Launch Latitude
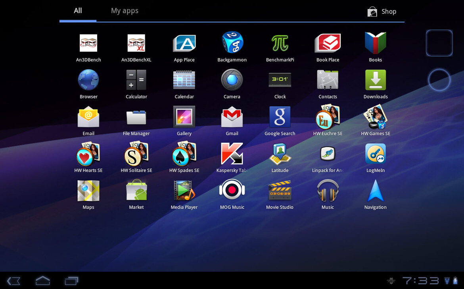This screenshot has height=289, width=464. click(x=280, y=154)
